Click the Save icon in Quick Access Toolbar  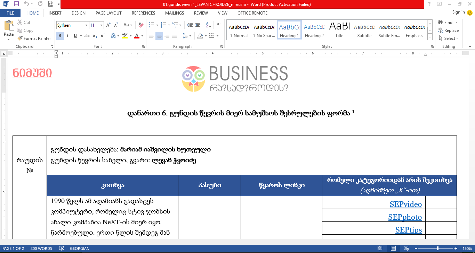click(x=16, y=4)
